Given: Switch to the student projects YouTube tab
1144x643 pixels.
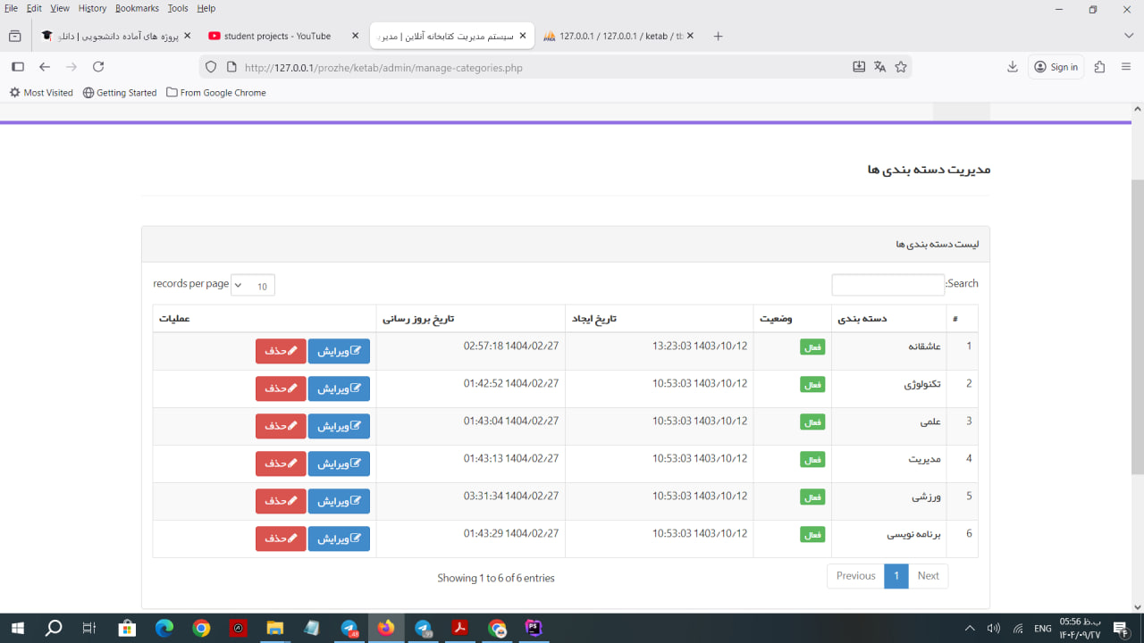Looking at the screenshot, I should (277, 36).
